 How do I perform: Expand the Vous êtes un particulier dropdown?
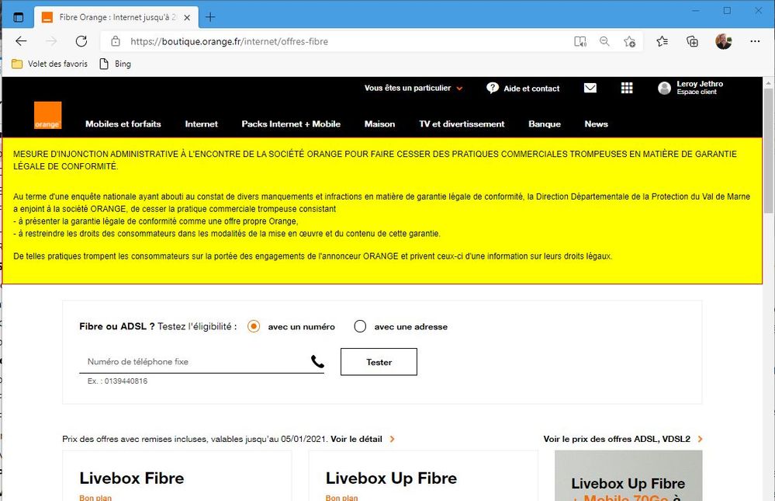pyautogui.click(x=413, y=88)
